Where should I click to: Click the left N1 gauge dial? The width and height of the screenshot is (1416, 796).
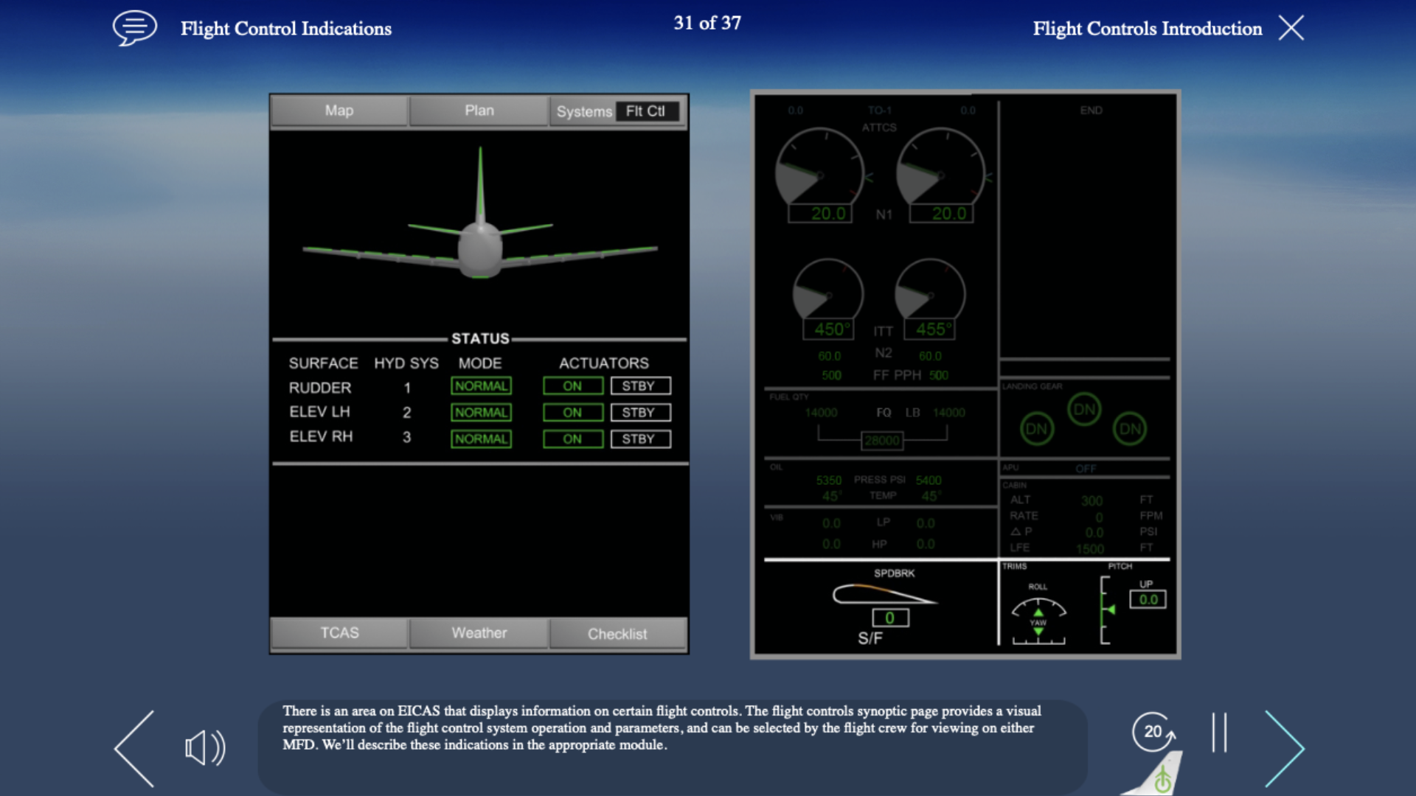coord(819,167)
